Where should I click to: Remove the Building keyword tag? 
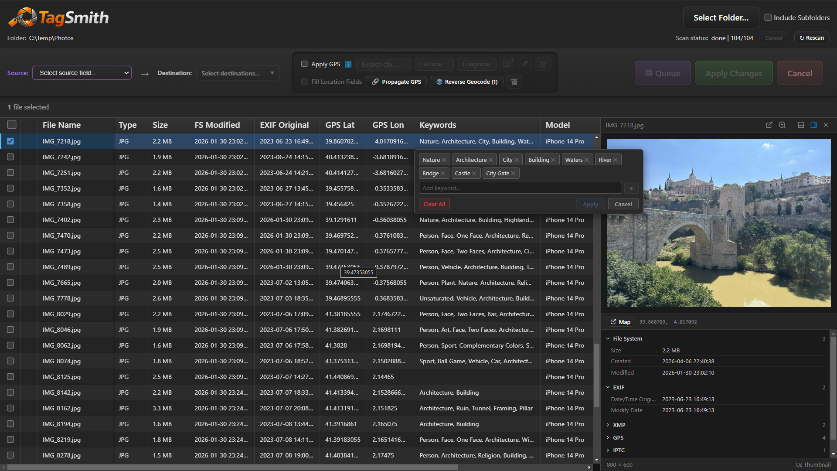pyautogui.click(x=553, y=160)
